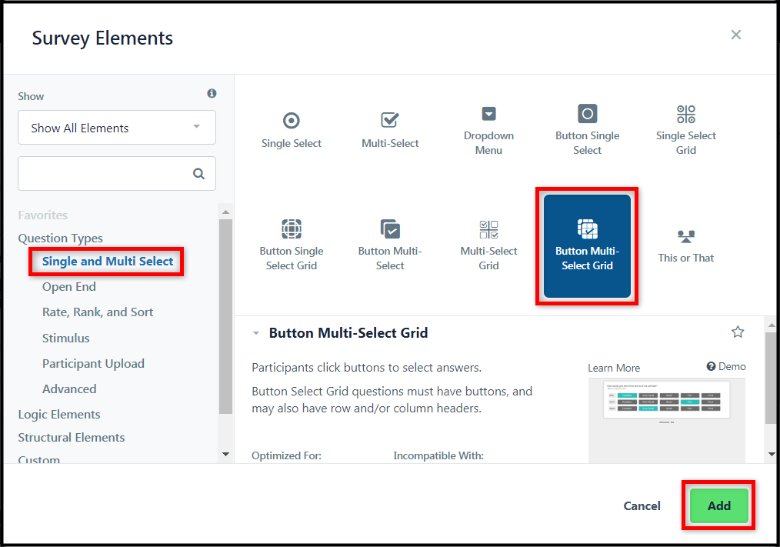The image size is (780, 547).
Task: Select the Participant Upload category
Action: click(93, 363)
